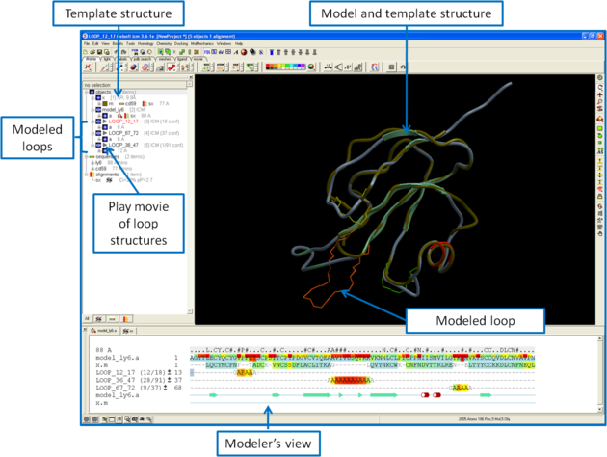Click the top icon in right graphics toolbar
The width and height of the screenshot is (607, 457).
tap(600, 77)
